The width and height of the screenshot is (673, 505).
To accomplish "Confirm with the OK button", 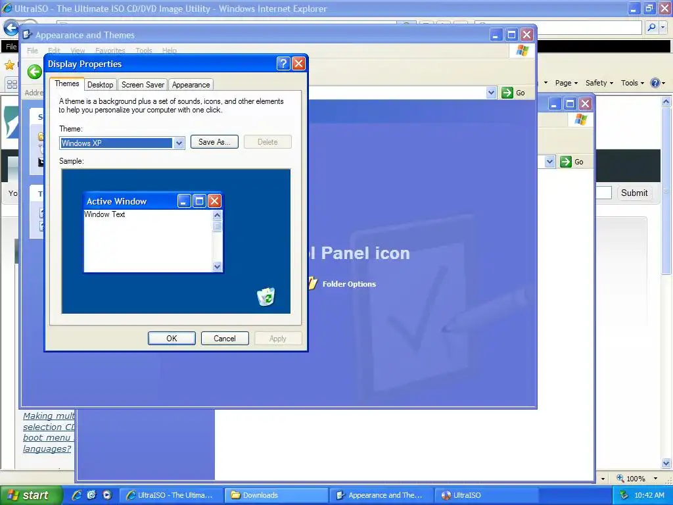I will (172, 339).
